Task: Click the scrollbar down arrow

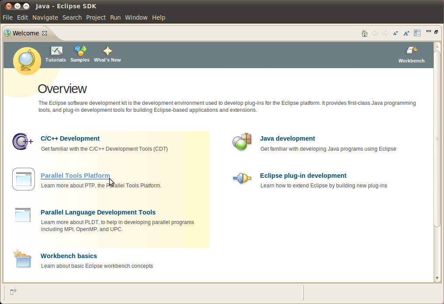Action: point(437,278)
